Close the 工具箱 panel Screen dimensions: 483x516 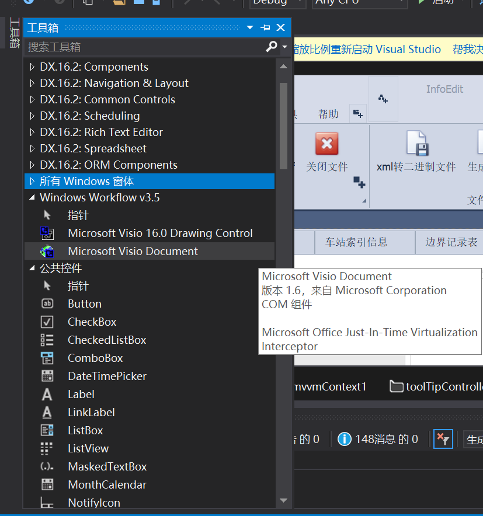tap(280, 27)
